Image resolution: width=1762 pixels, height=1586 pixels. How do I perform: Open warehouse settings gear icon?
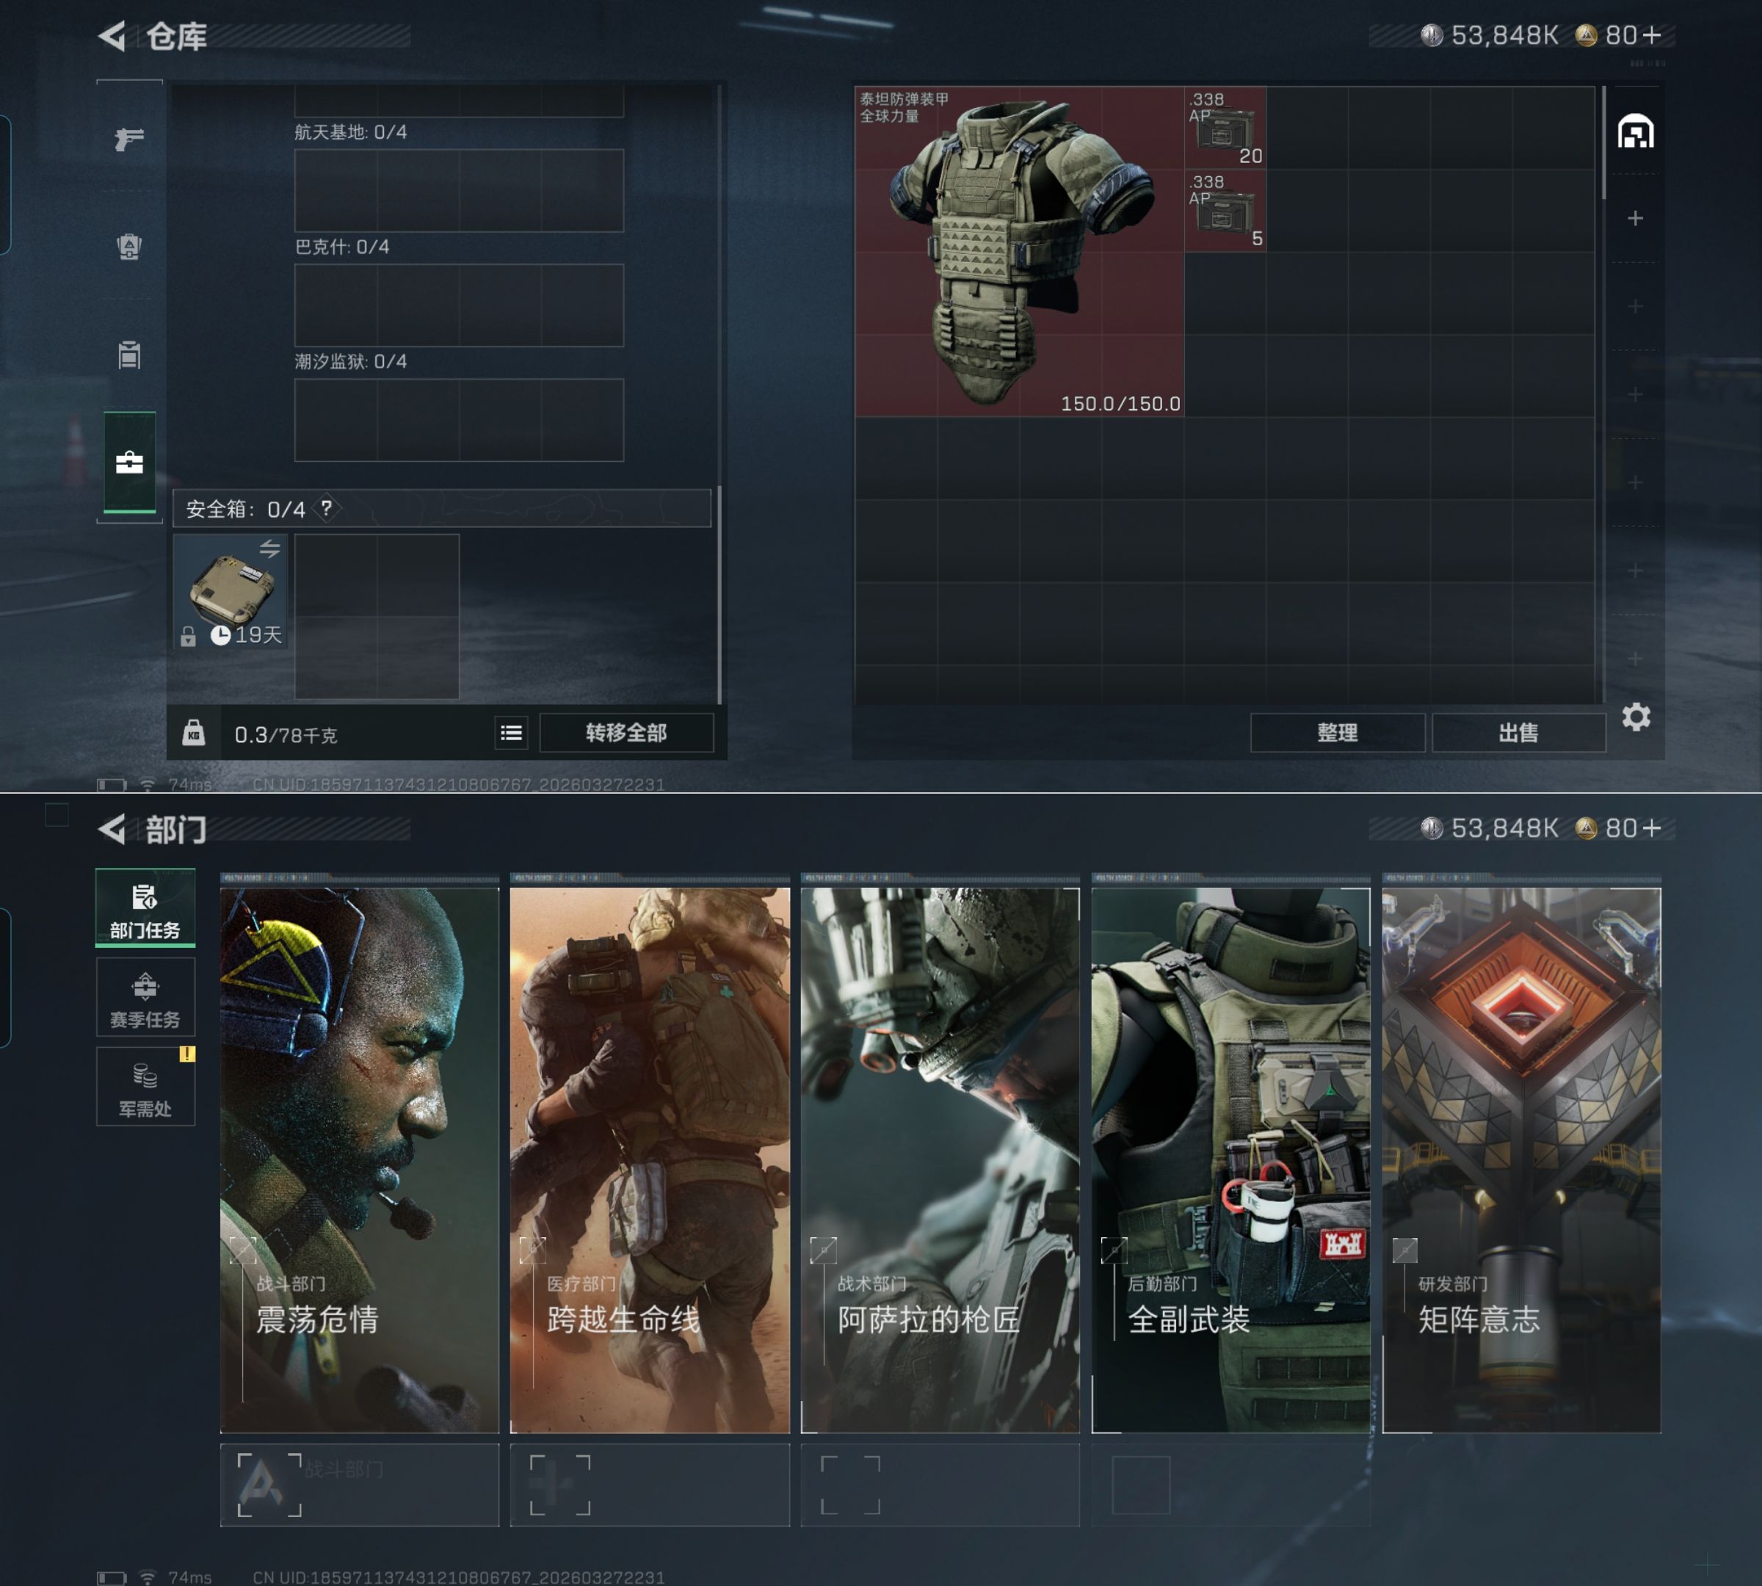tap(1636, 717)
